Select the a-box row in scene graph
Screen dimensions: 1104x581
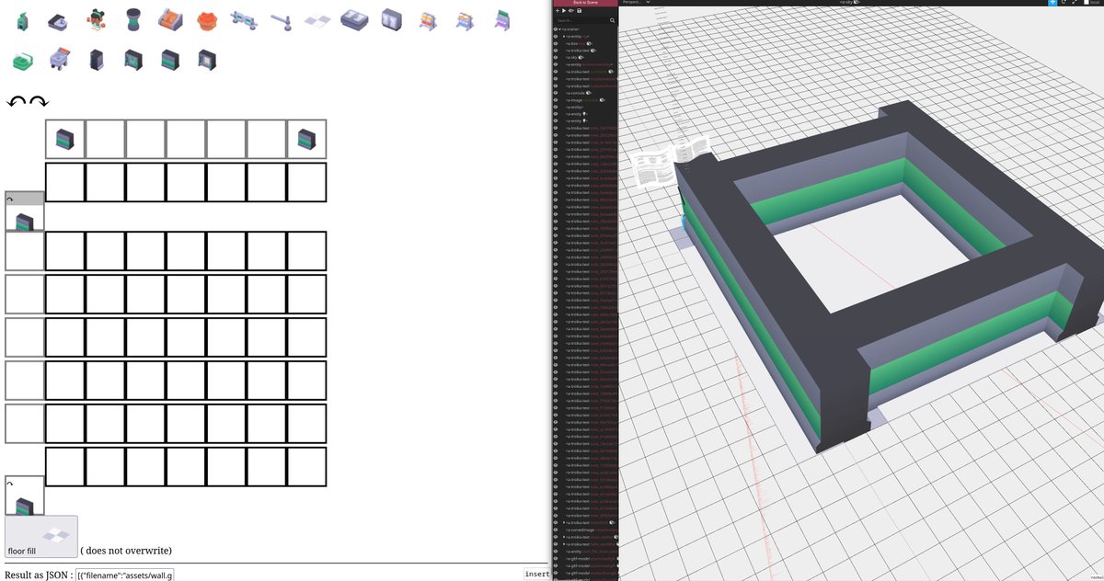pyautogui.click(x=587, y=43)
